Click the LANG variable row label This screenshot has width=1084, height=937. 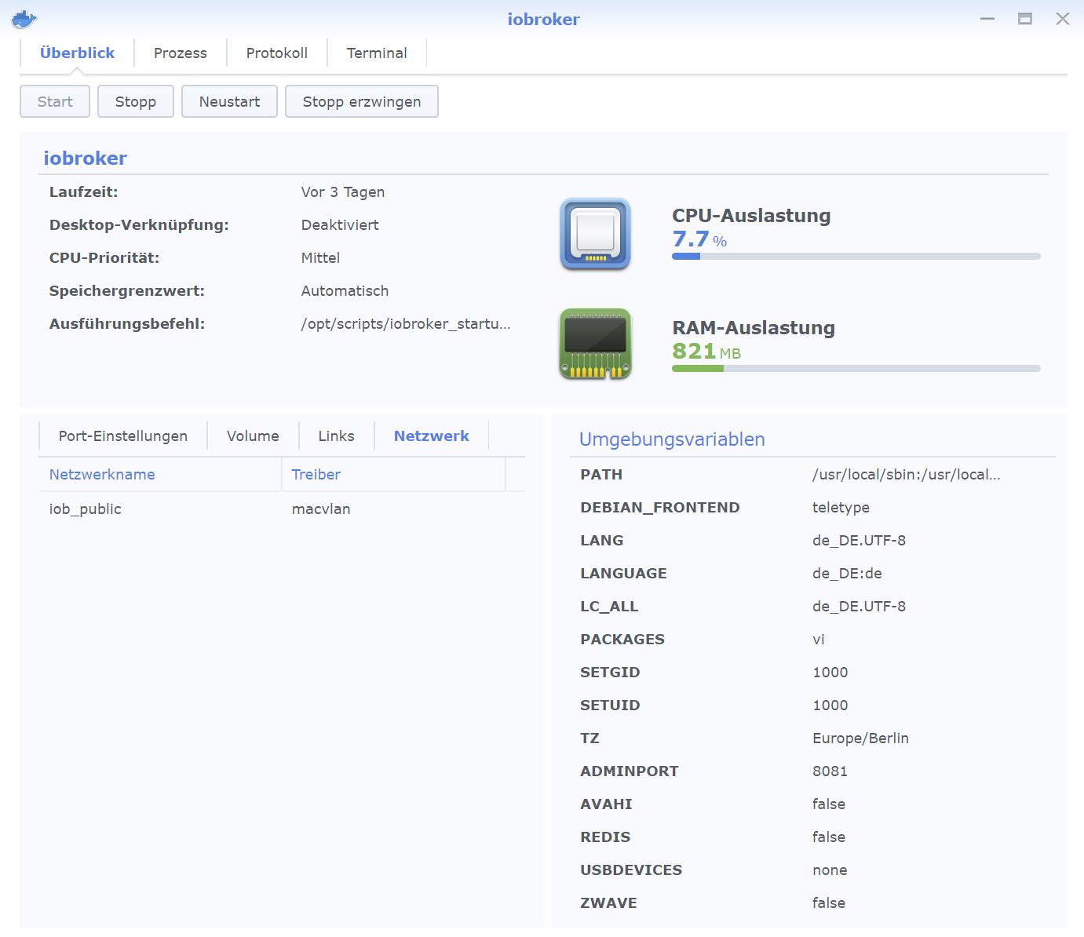[x=602, y=540]
